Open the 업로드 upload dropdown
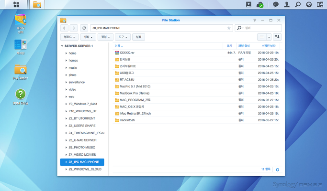Screen dimensions: 327x191 (69, 37)
